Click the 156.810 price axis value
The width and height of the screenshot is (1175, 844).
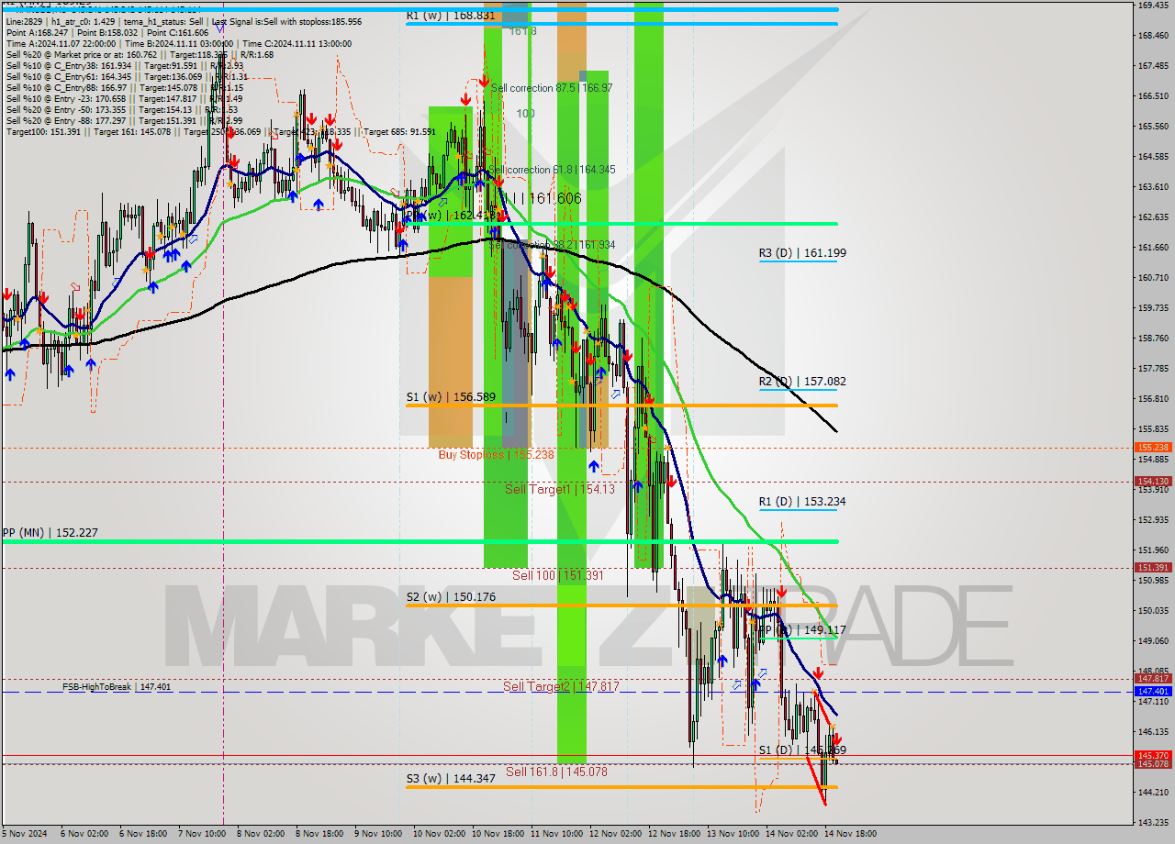point(1153,398)
